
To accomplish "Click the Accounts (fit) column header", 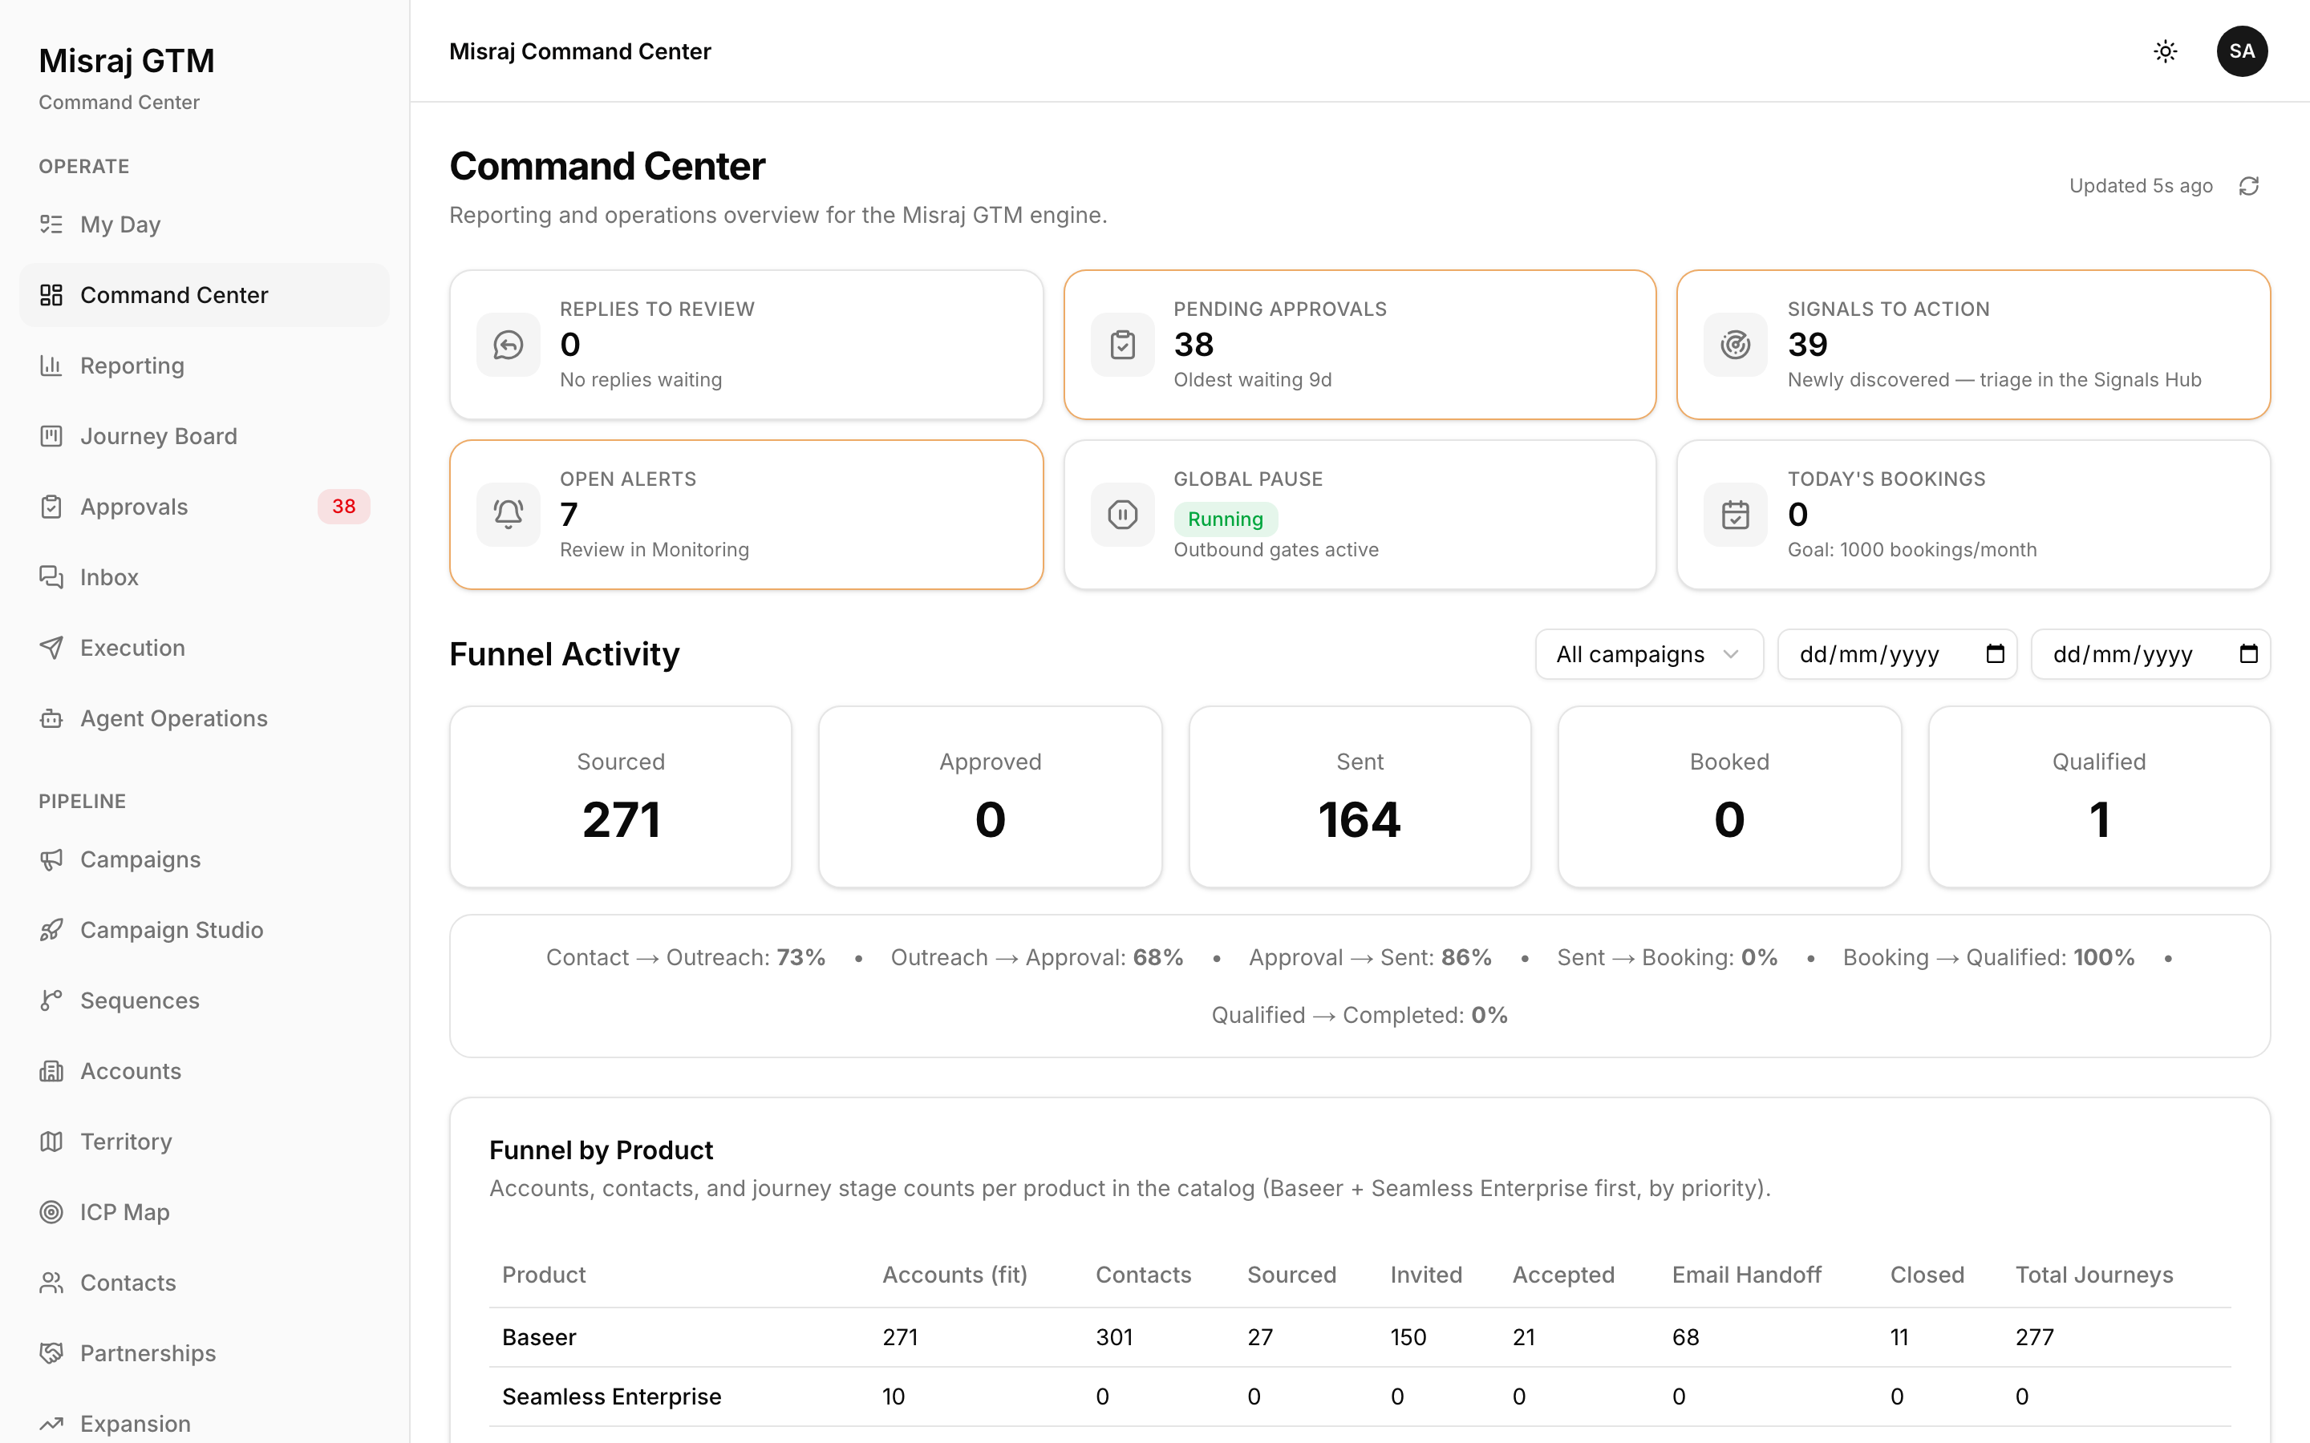I will [954, 1275].
